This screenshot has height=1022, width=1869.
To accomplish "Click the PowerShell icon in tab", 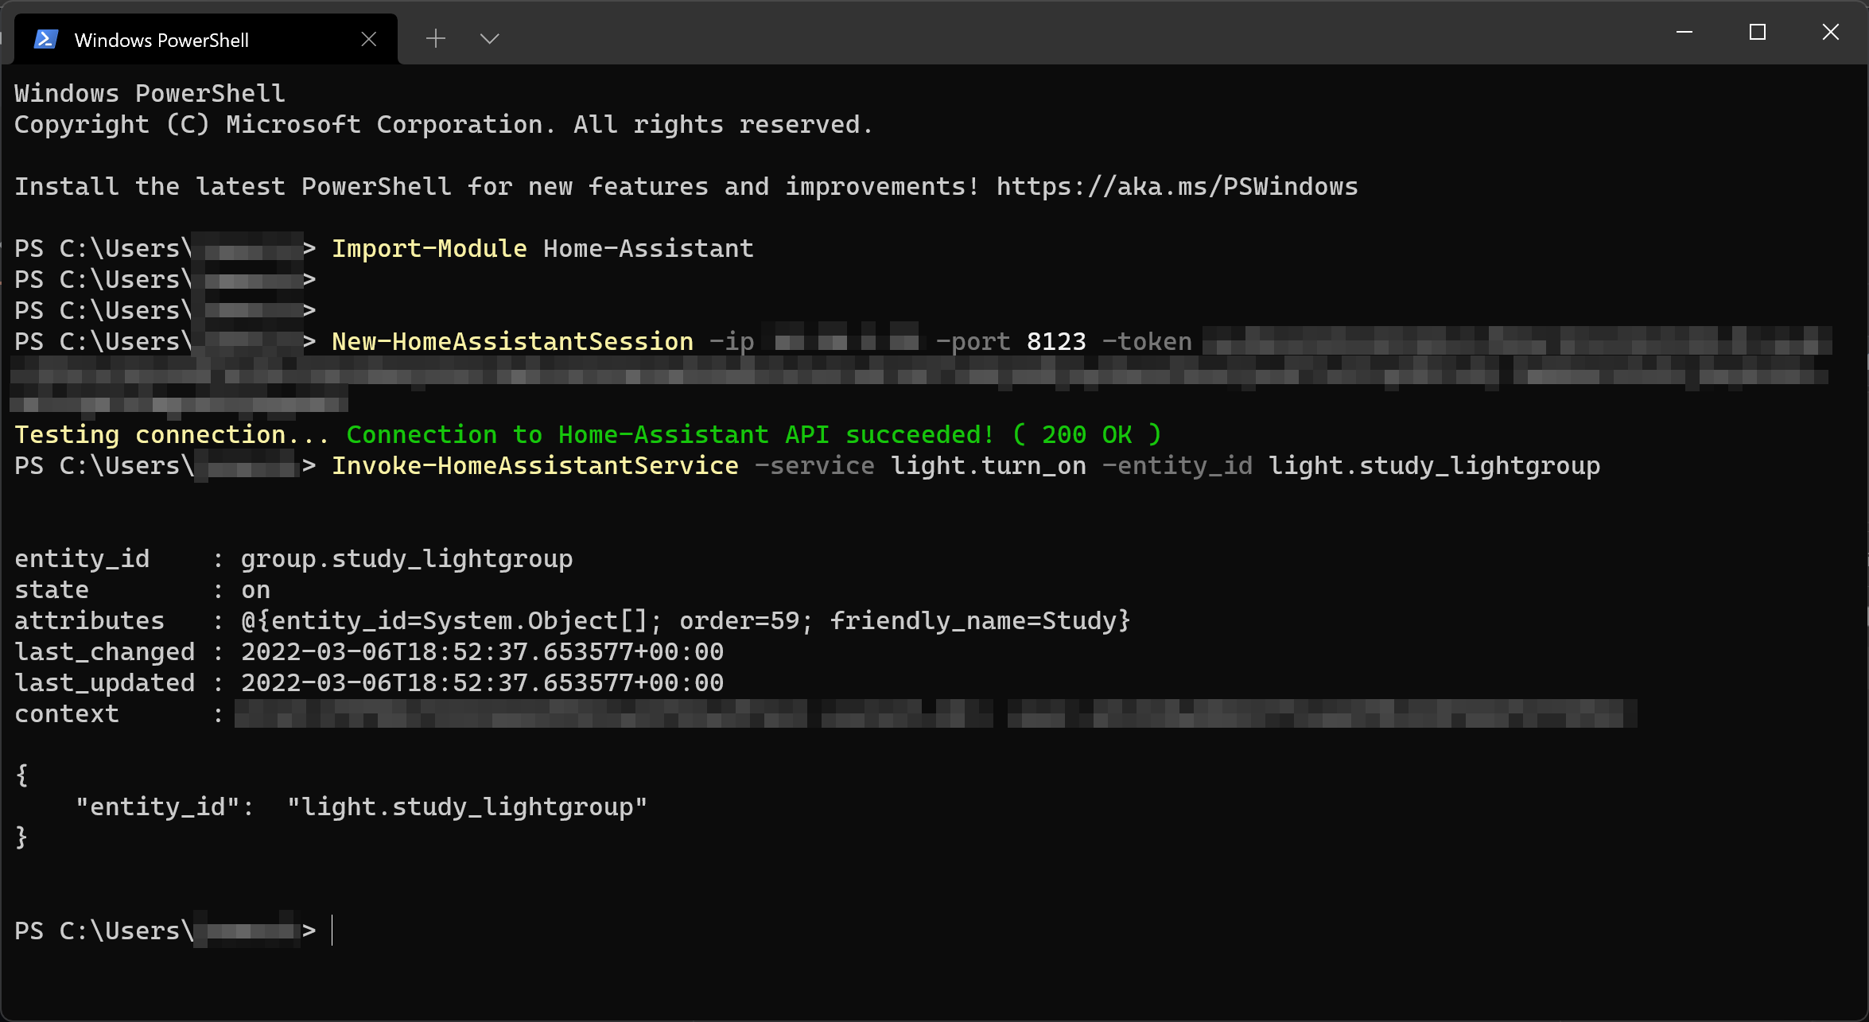I will click(45, 39).
